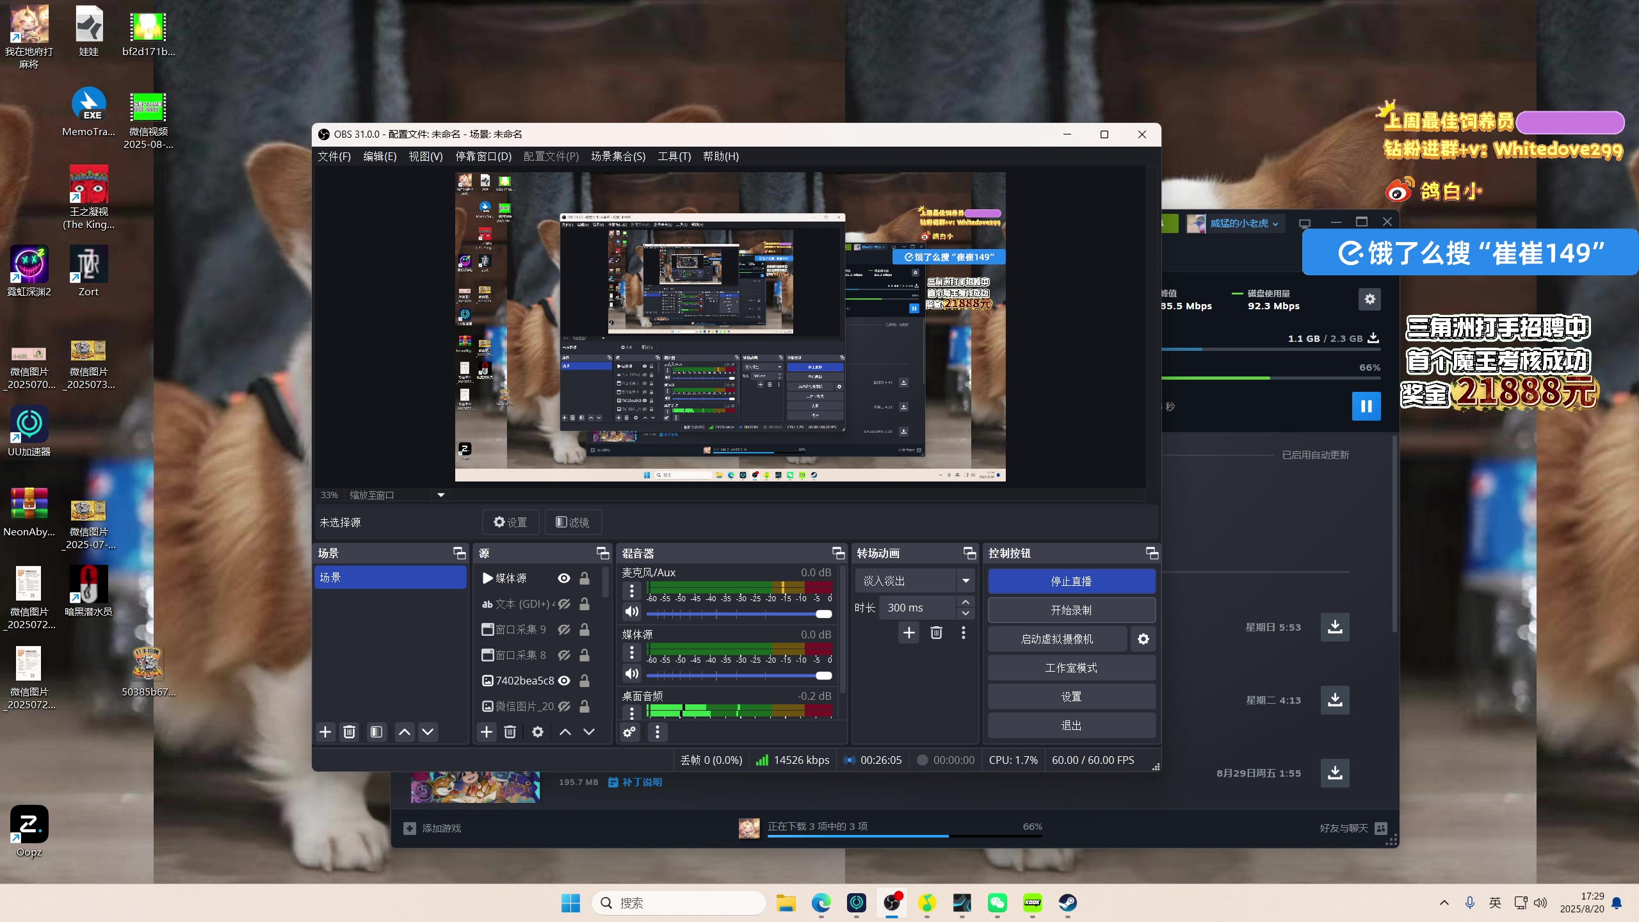This screenshot has width=1639, height=922.
Task: Show hidden system tray icons chevron
Action: click(1444, 903)
